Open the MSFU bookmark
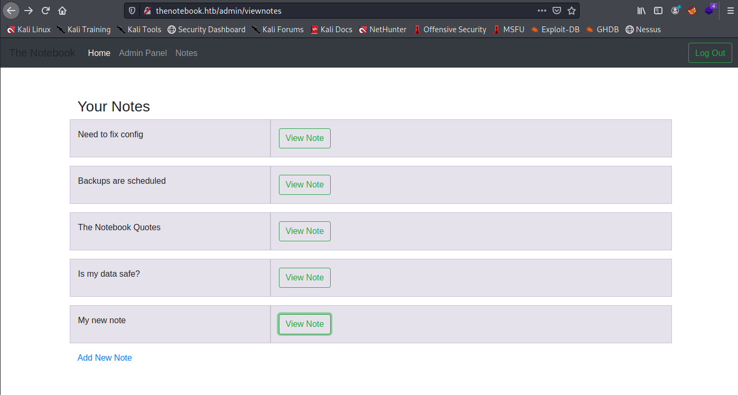 (x=509, y=30)
